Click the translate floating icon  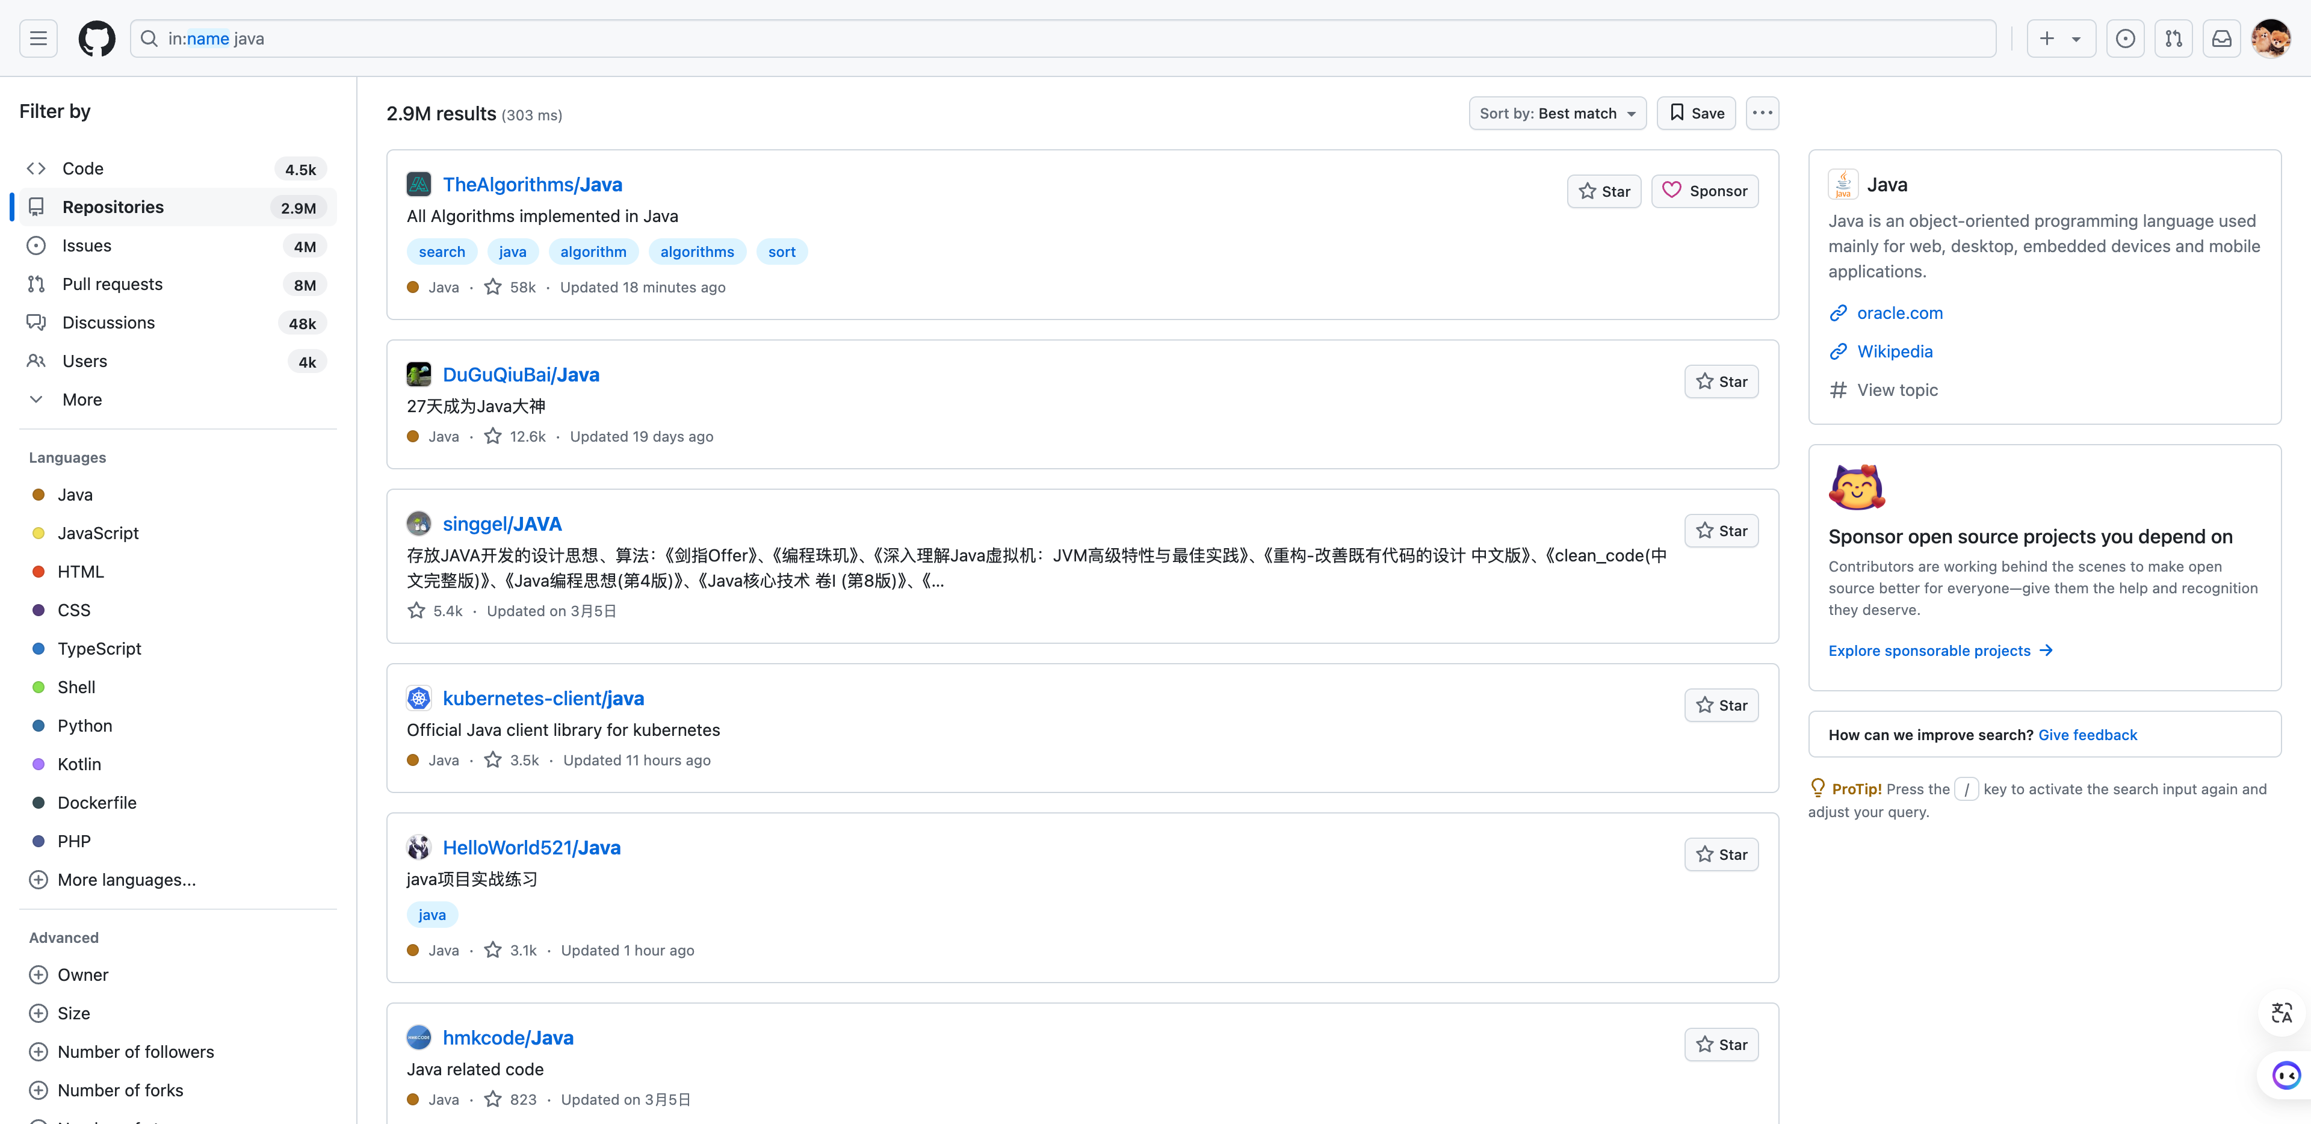click(2282, 1013)
